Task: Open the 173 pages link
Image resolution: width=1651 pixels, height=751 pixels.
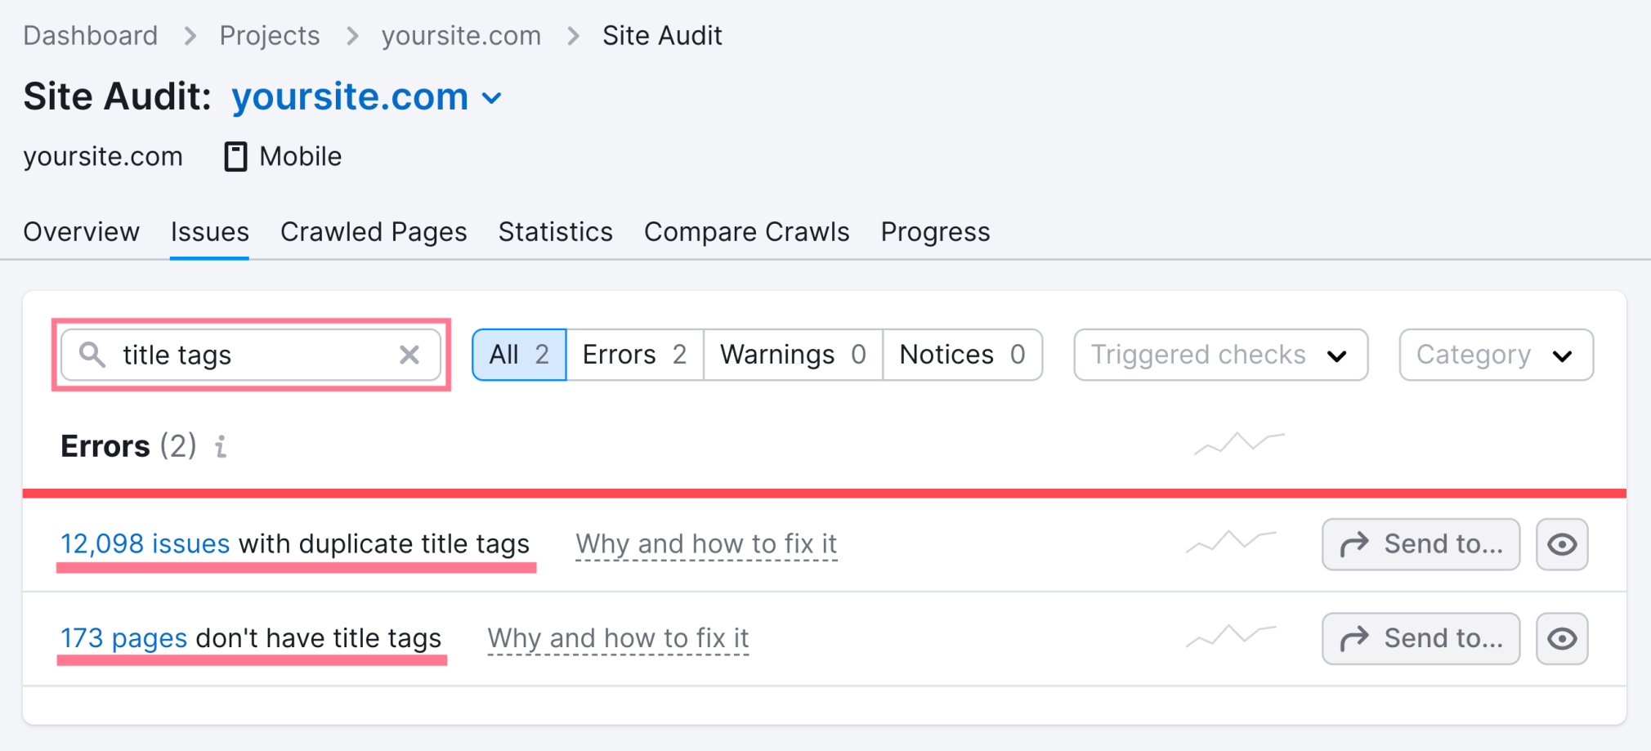Action: tap(123, 637)
